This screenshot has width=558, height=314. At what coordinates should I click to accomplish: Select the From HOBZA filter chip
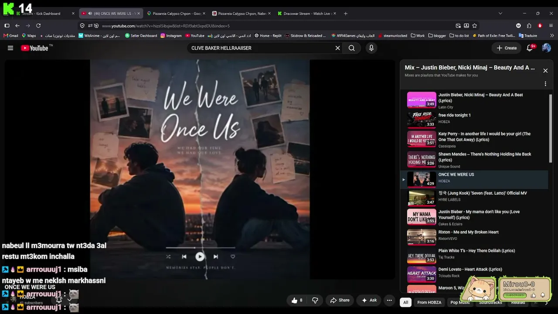429,302
